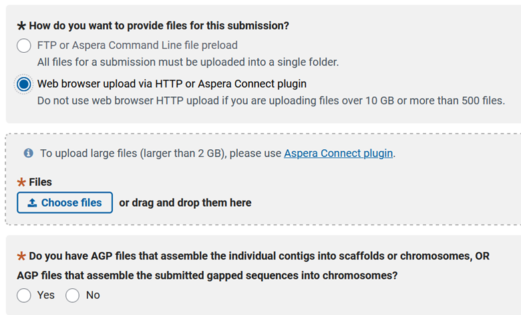521x315 pixels.
Task: Choose the No radio button for AGP files
Action: [72, 295]
